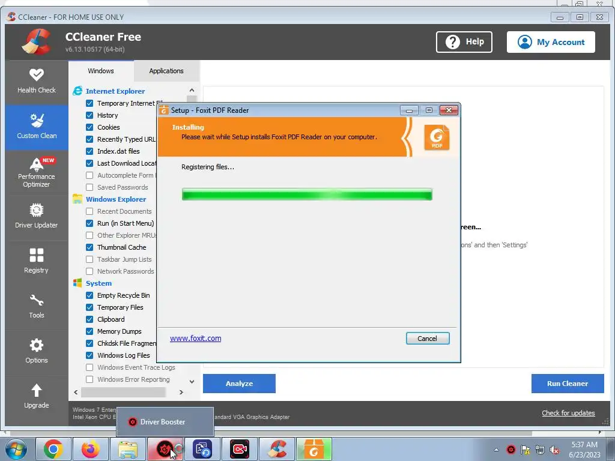Click the Run Cleaner button
Image resolution: width=615 pixels, height=461 pixels.
pyautogui.click(x=568, y=384)
